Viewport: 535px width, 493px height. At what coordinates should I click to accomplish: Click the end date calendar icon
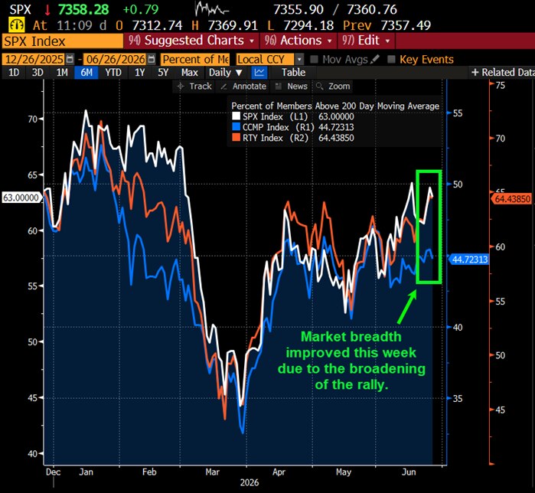pyautogui.click(x=152, y=59)
